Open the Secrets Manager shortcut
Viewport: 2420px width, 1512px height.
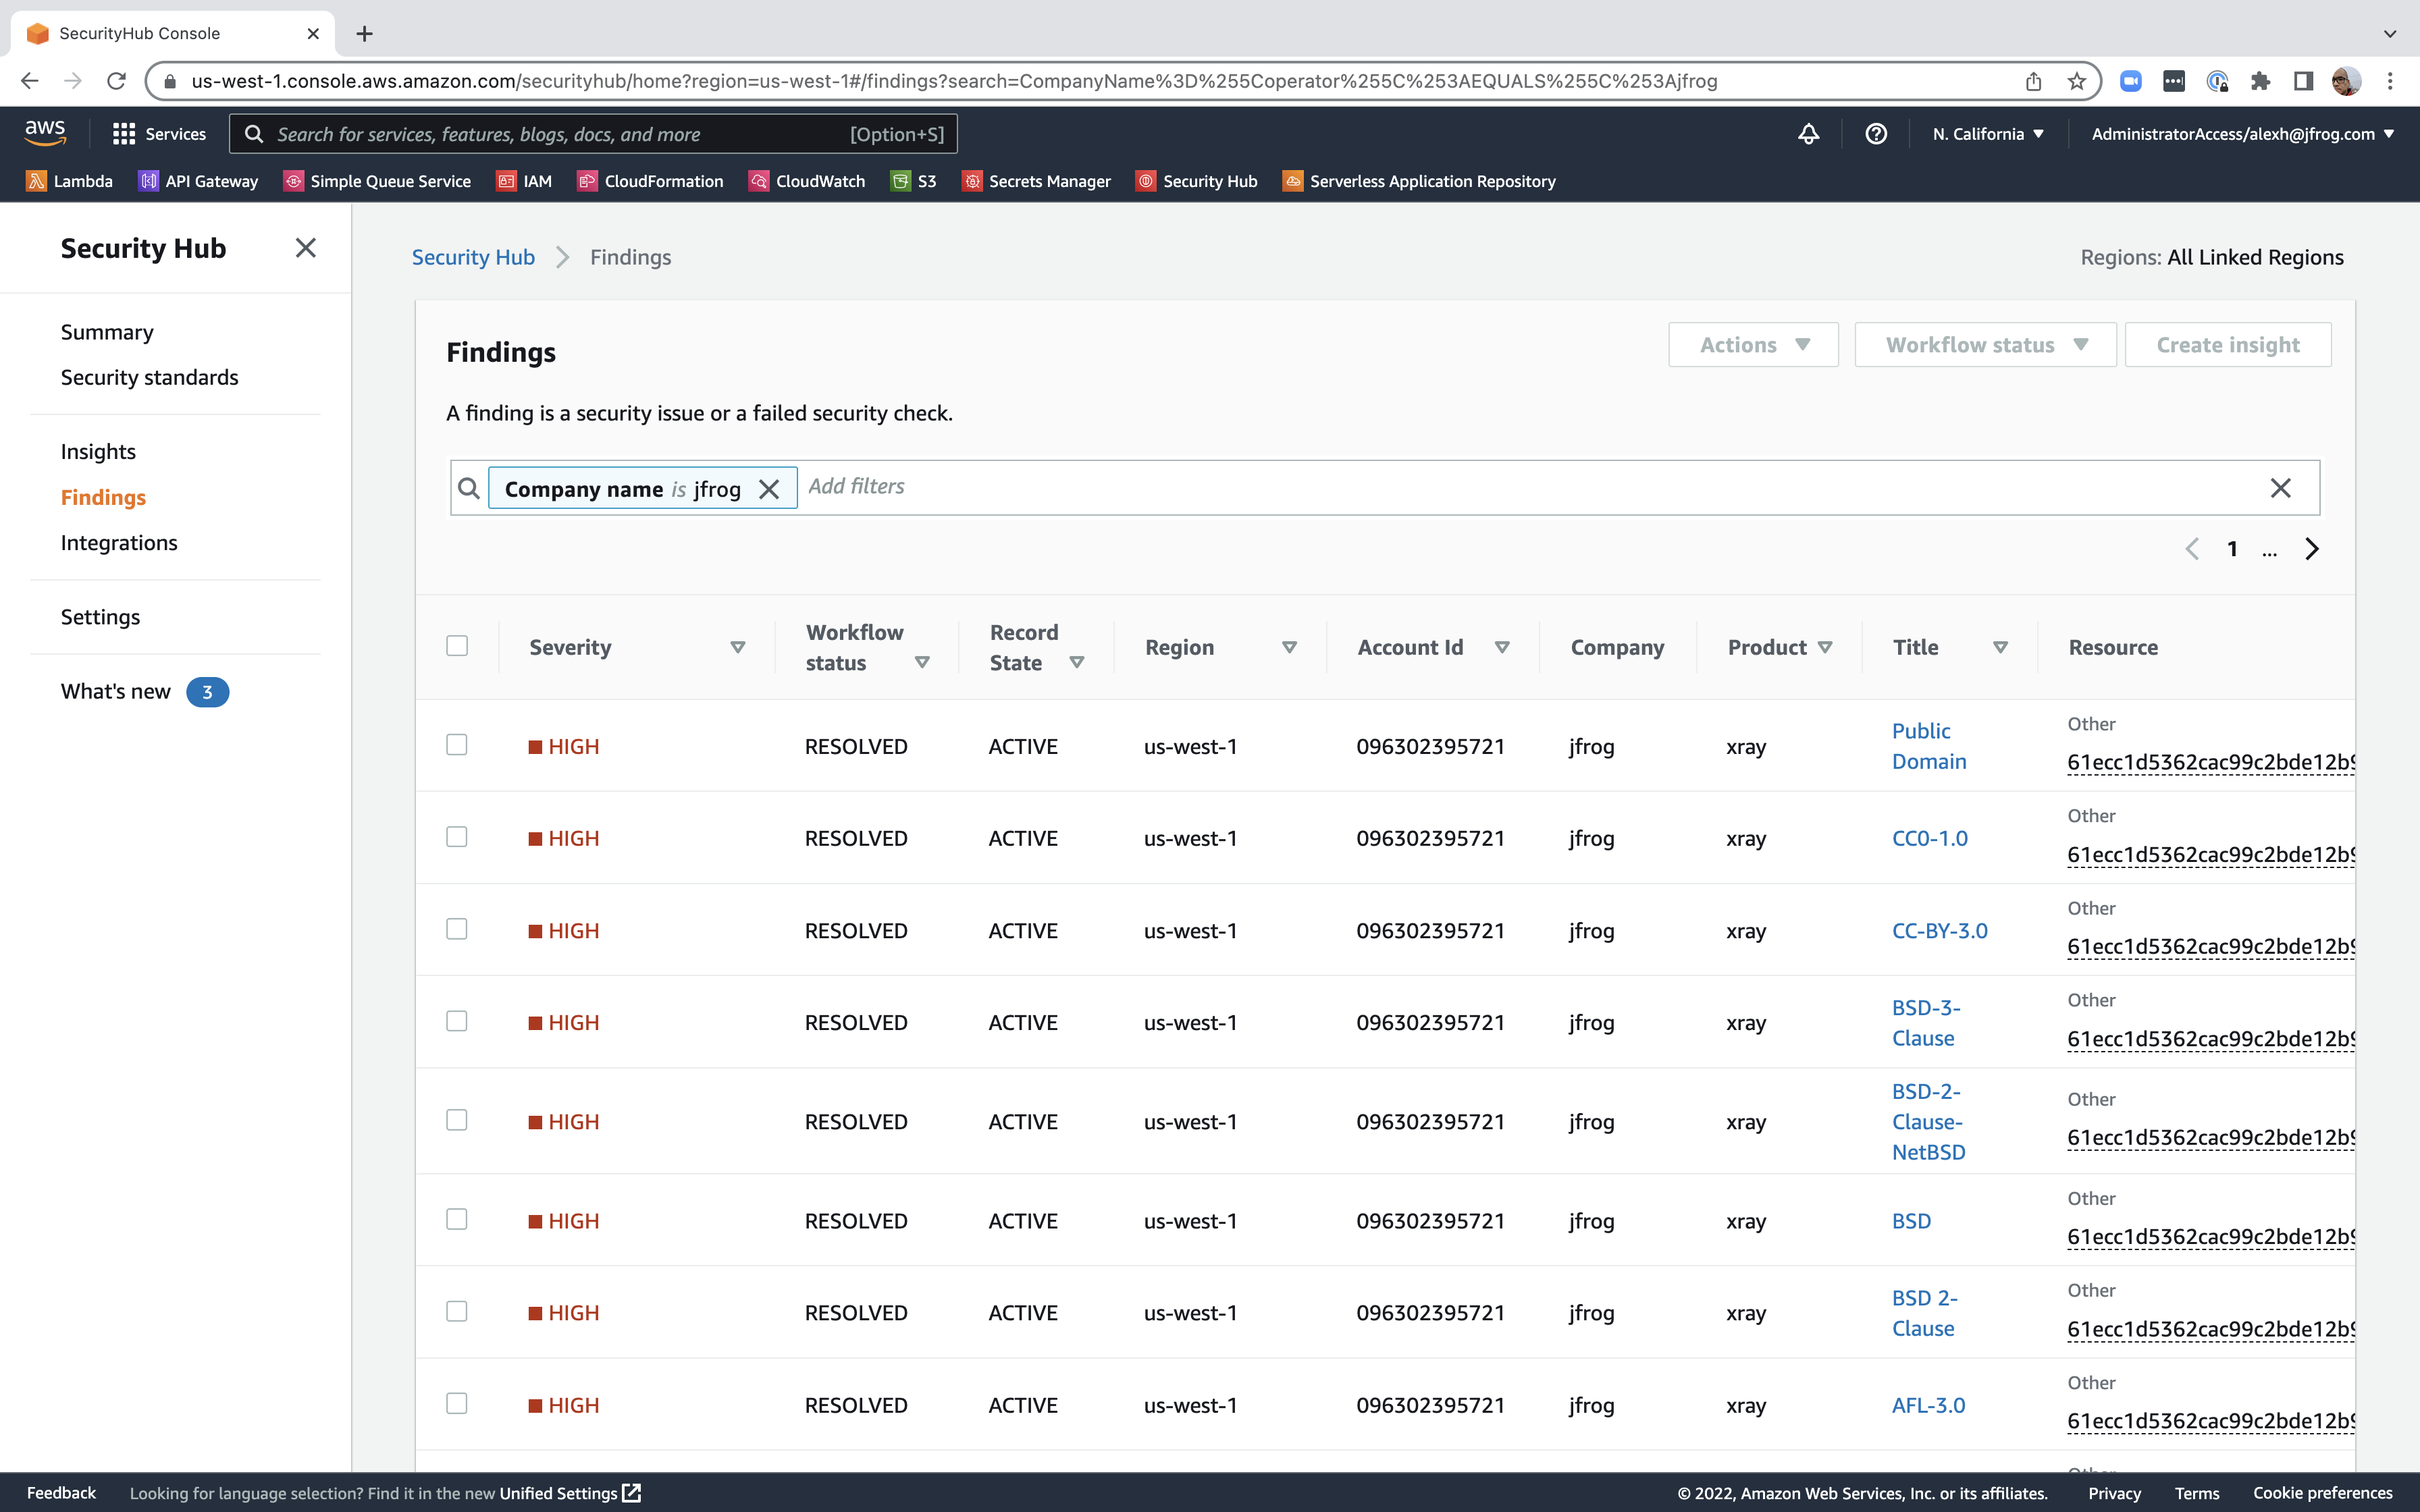(1036, 181)
